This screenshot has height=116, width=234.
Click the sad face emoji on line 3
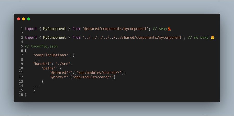213,38
